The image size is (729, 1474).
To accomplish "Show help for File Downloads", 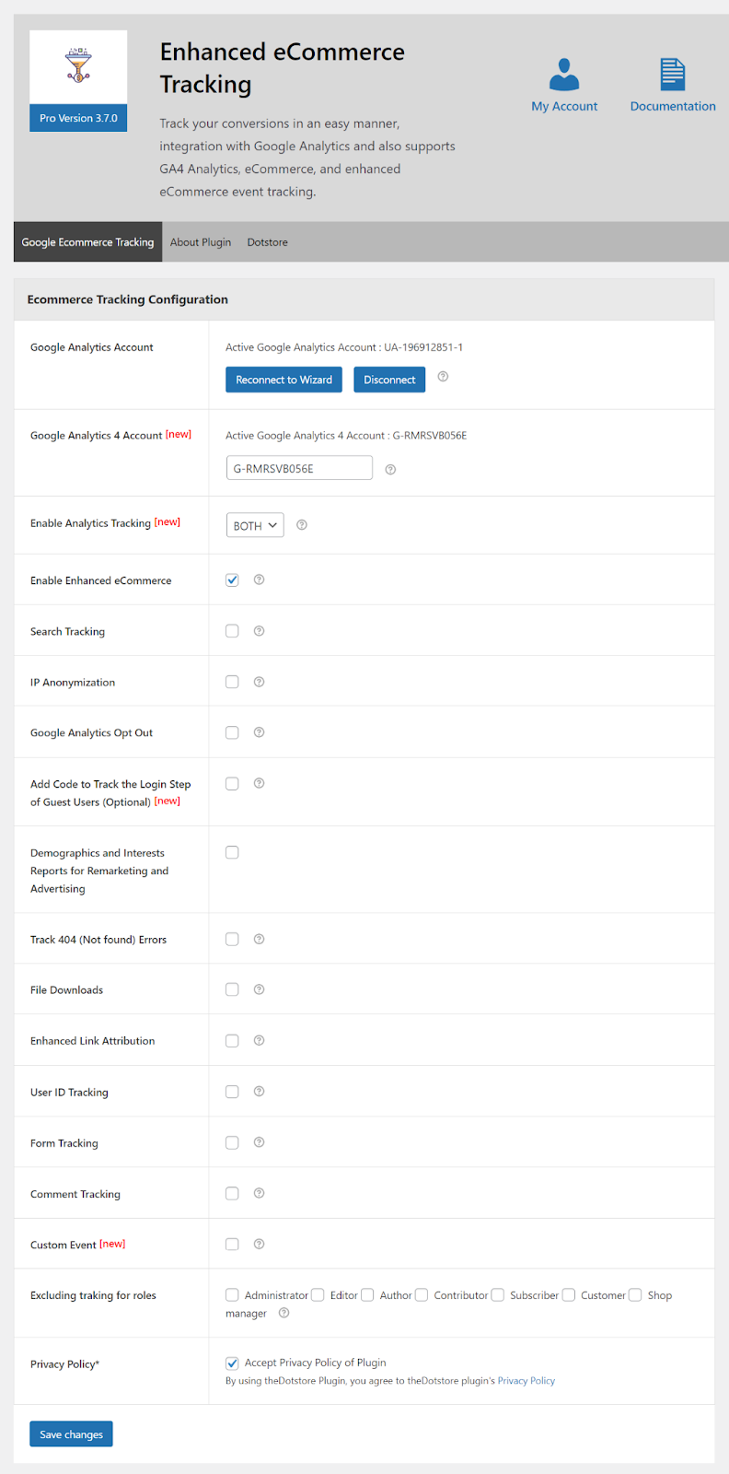I will coord(259,989).
